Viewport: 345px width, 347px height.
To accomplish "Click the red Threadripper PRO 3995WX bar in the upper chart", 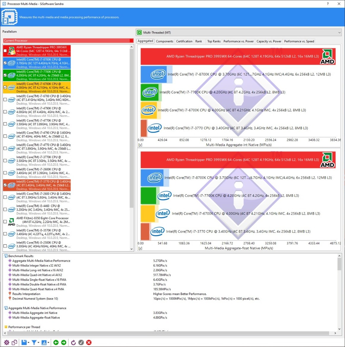I will point(238,56).
